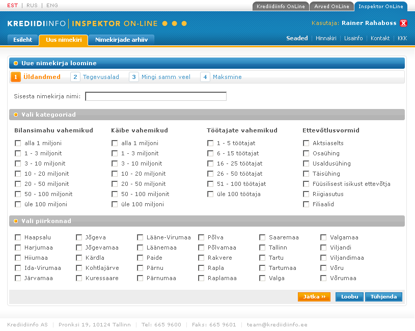The width and height of the screenshot is (415, 331).
Task: Go to Tegevusalad step
Action: (101, 77)
